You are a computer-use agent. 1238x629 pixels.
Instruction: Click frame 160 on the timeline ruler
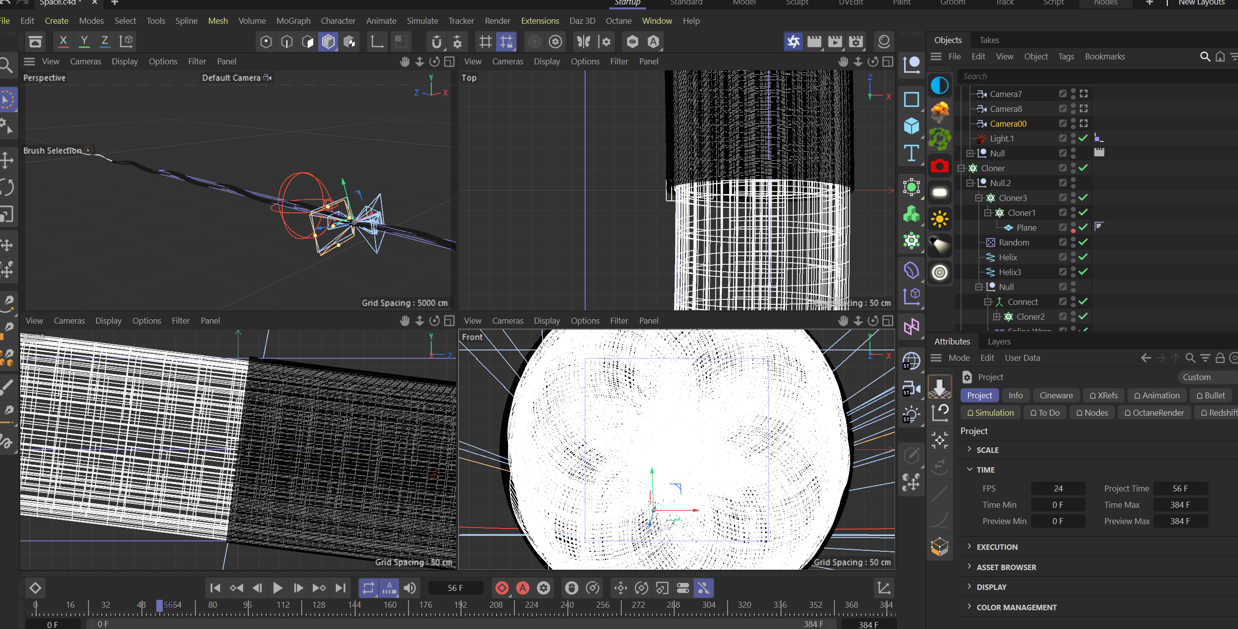click(x=389, y=604)
